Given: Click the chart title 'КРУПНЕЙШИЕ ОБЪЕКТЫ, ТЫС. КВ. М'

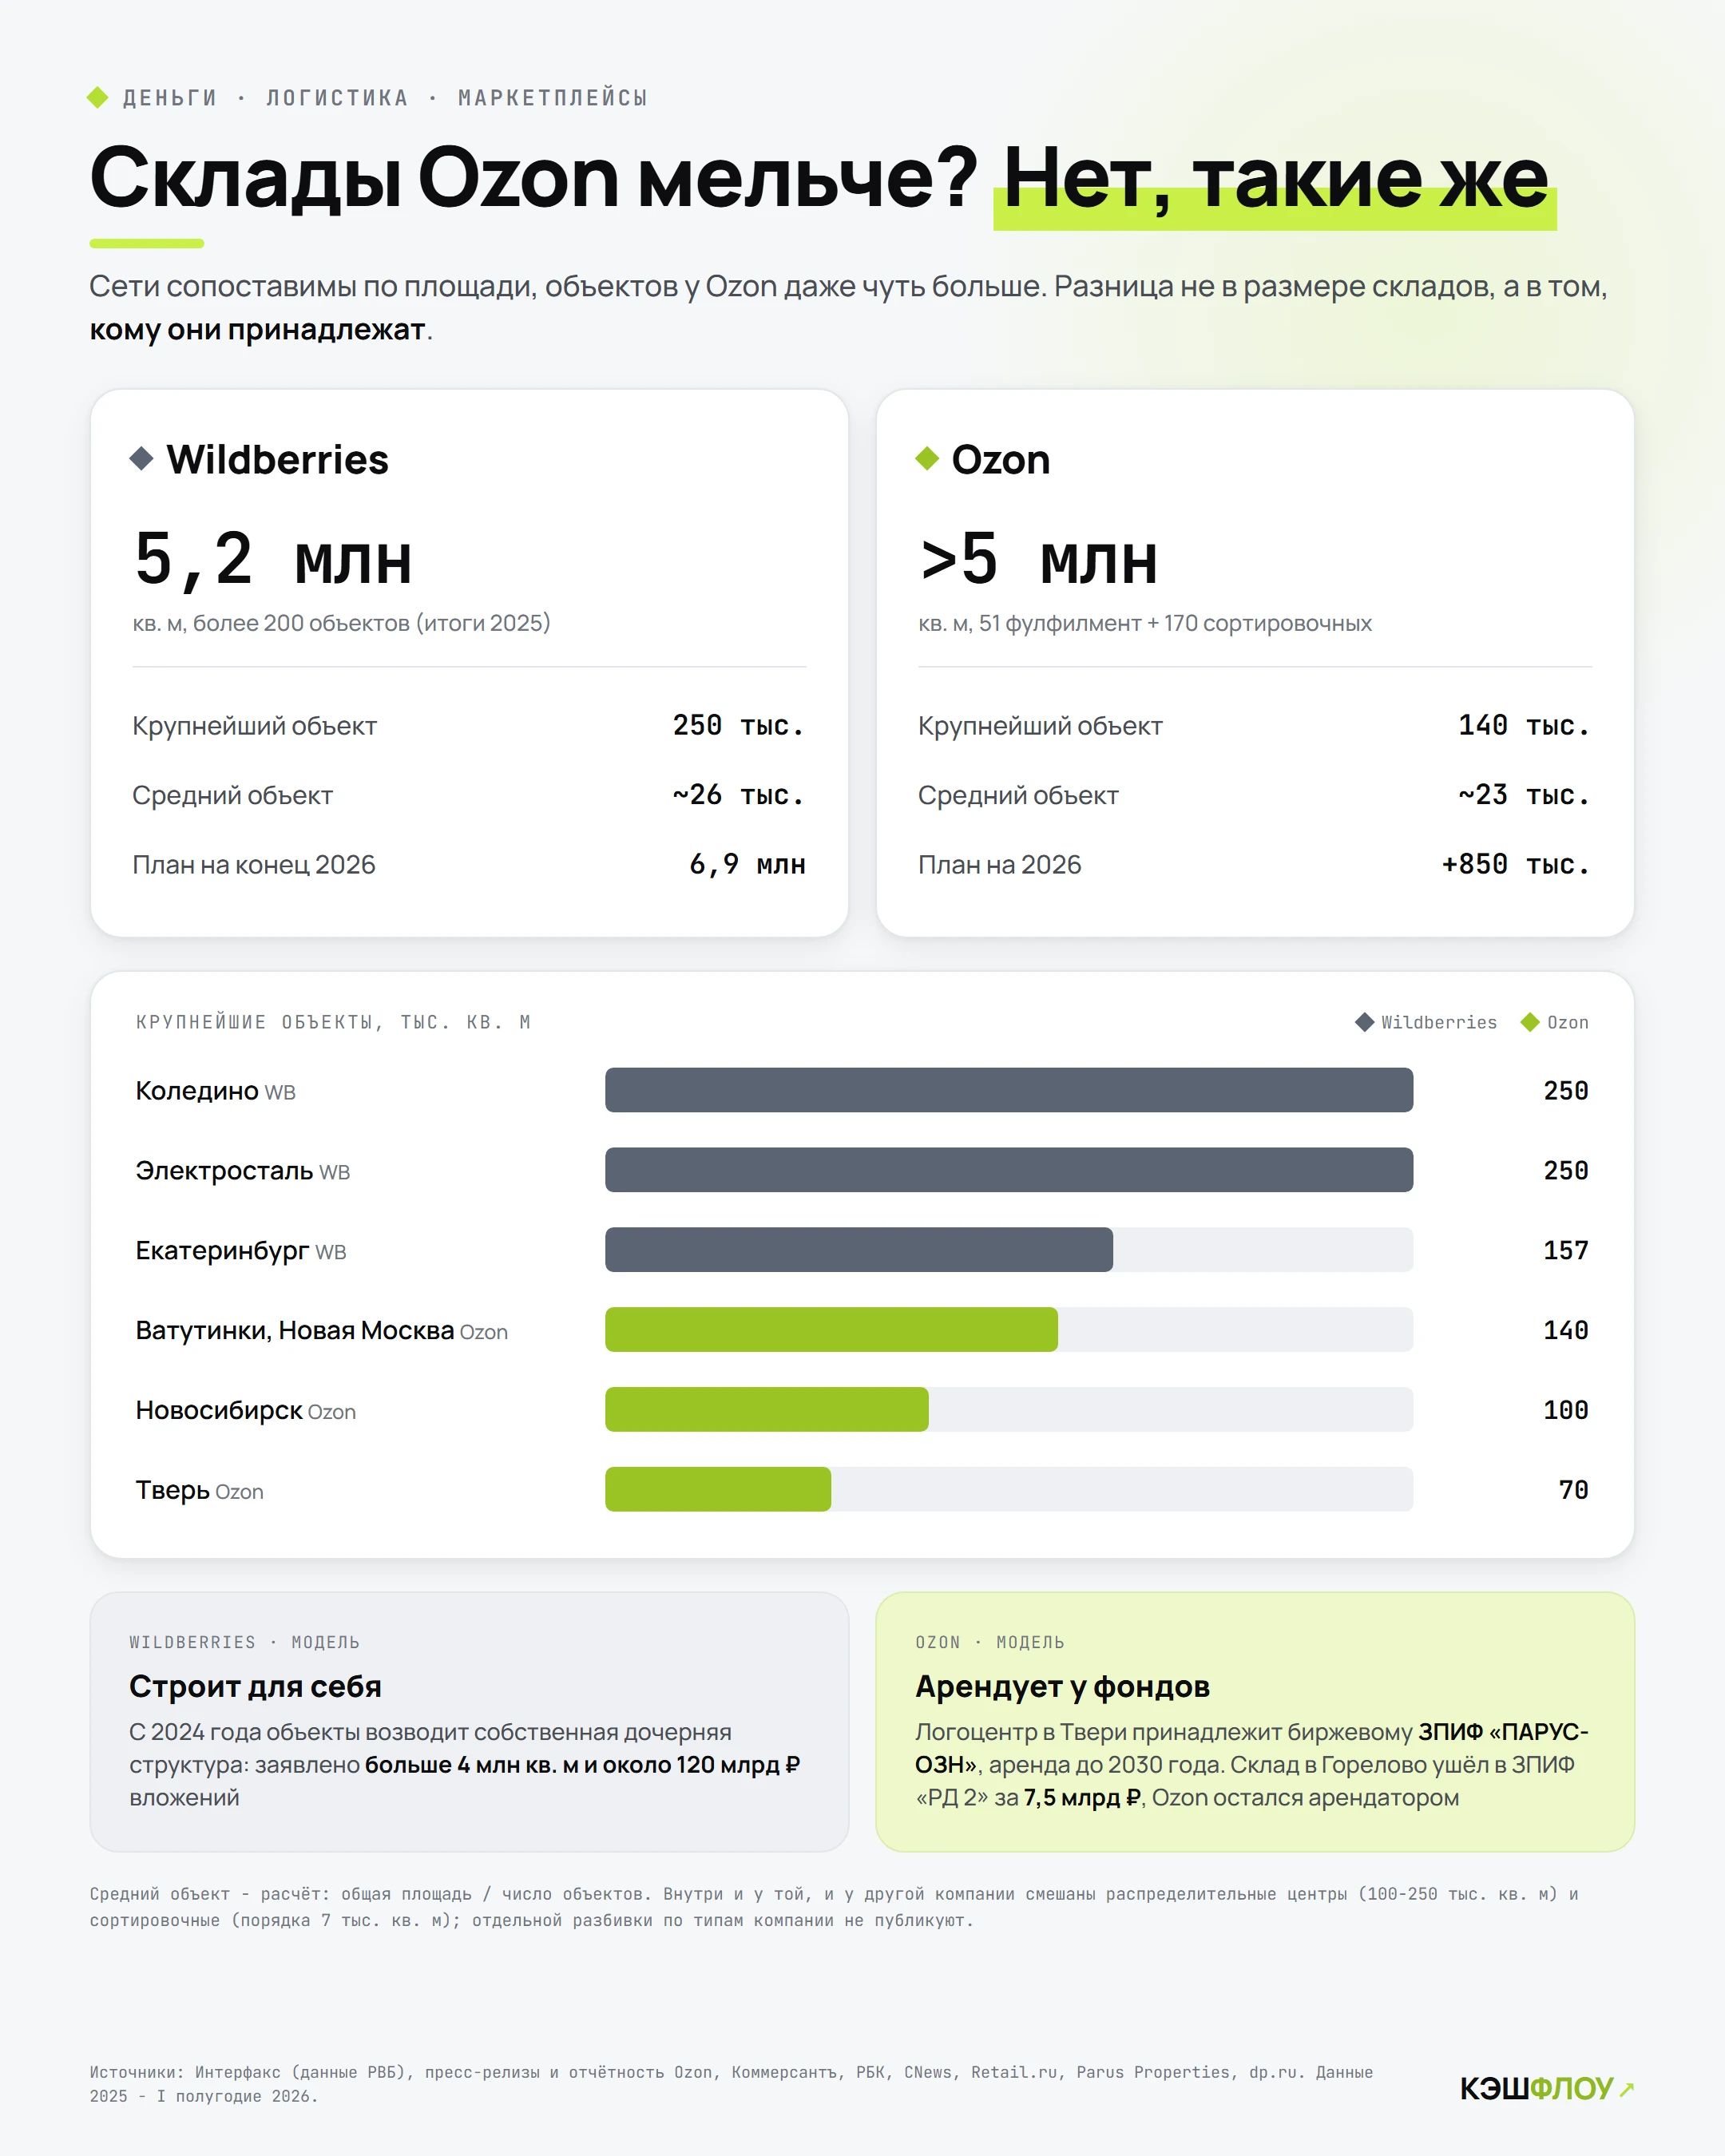Looking at the screenshot, I should (x=333, y=1022).
